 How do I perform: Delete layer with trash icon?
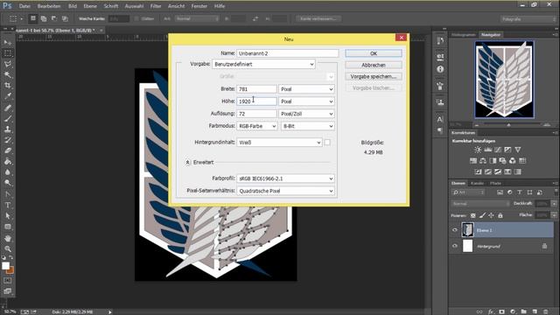click(545, 311)
